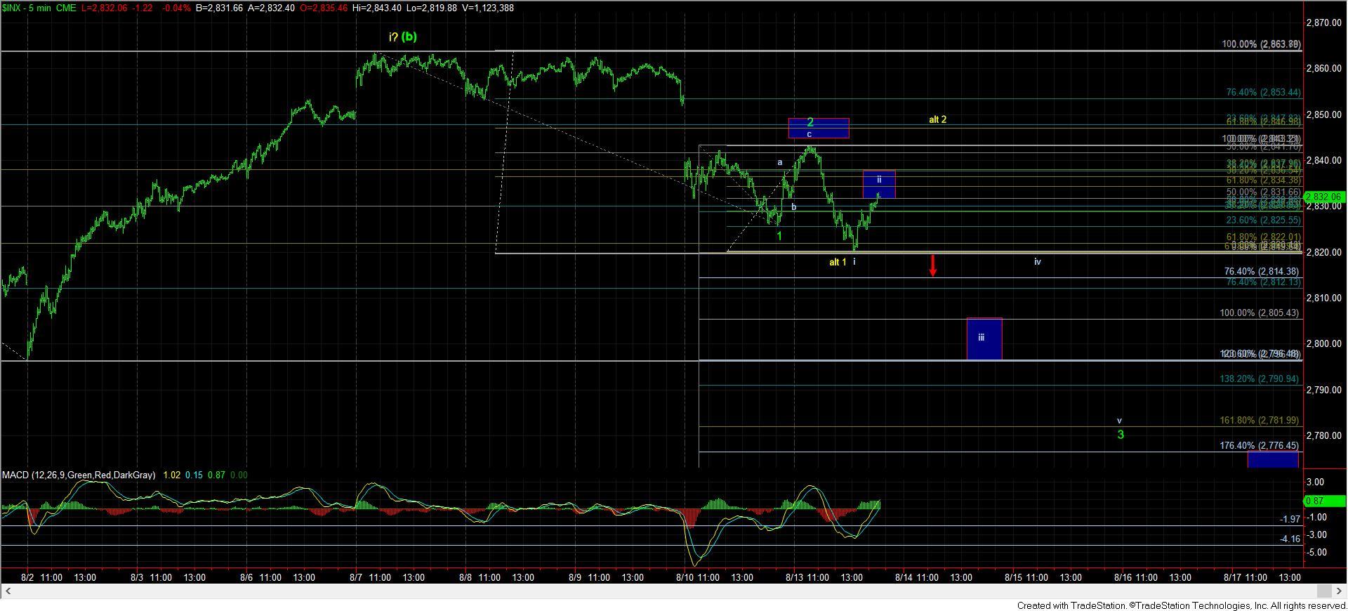Select the MACD value 1.02
Screen dimensions: 1348x611
(x=171, y=475)
